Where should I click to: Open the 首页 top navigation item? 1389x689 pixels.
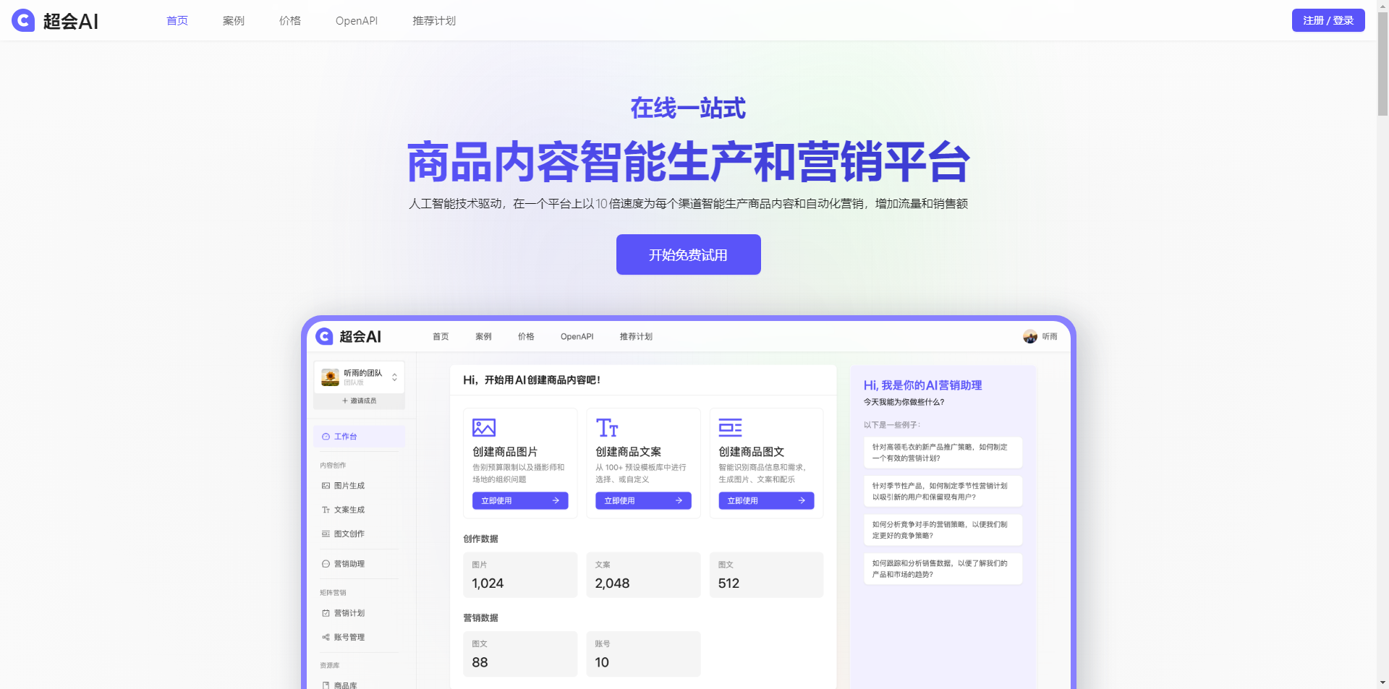point(177,21)
